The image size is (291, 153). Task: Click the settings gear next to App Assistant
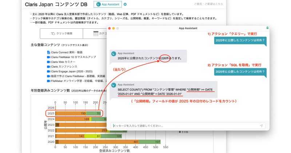[125, 4]
